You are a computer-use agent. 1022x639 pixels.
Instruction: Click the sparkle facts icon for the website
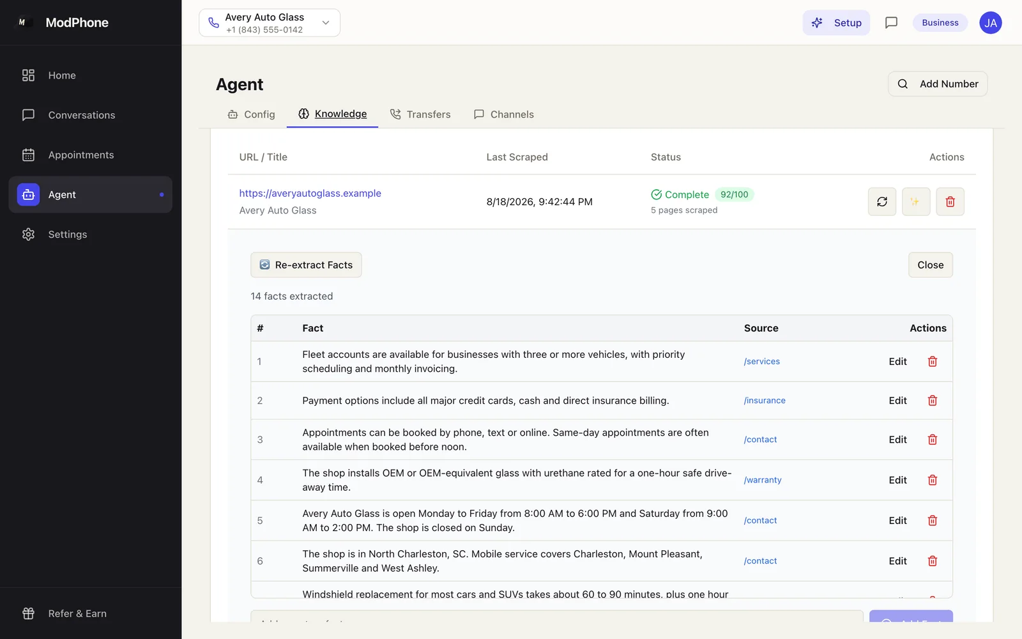point(916,202)
